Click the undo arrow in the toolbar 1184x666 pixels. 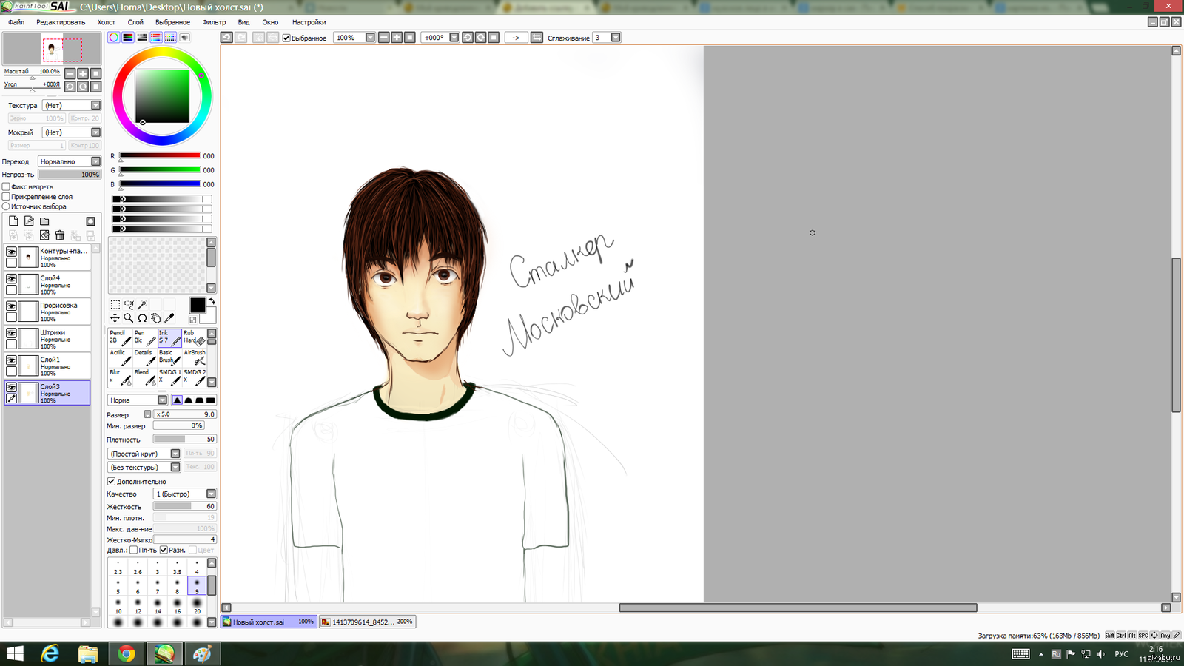(226, 38)
